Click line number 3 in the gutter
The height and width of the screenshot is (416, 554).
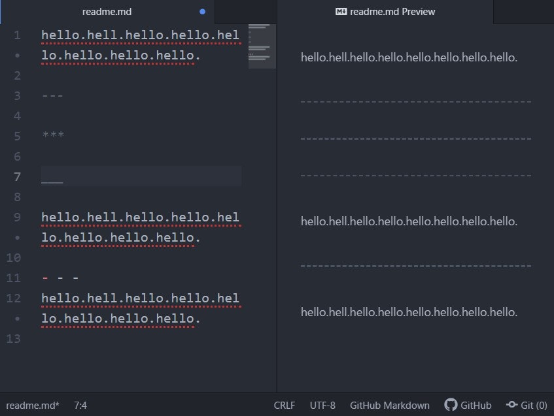tap(17, 96)
